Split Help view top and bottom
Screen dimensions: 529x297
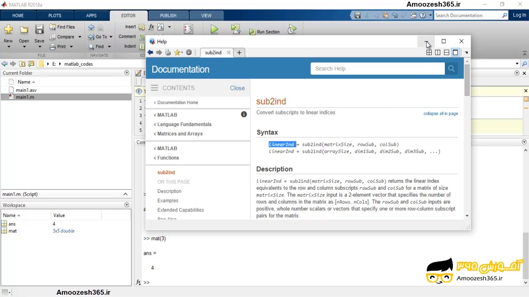click(446, 52)
